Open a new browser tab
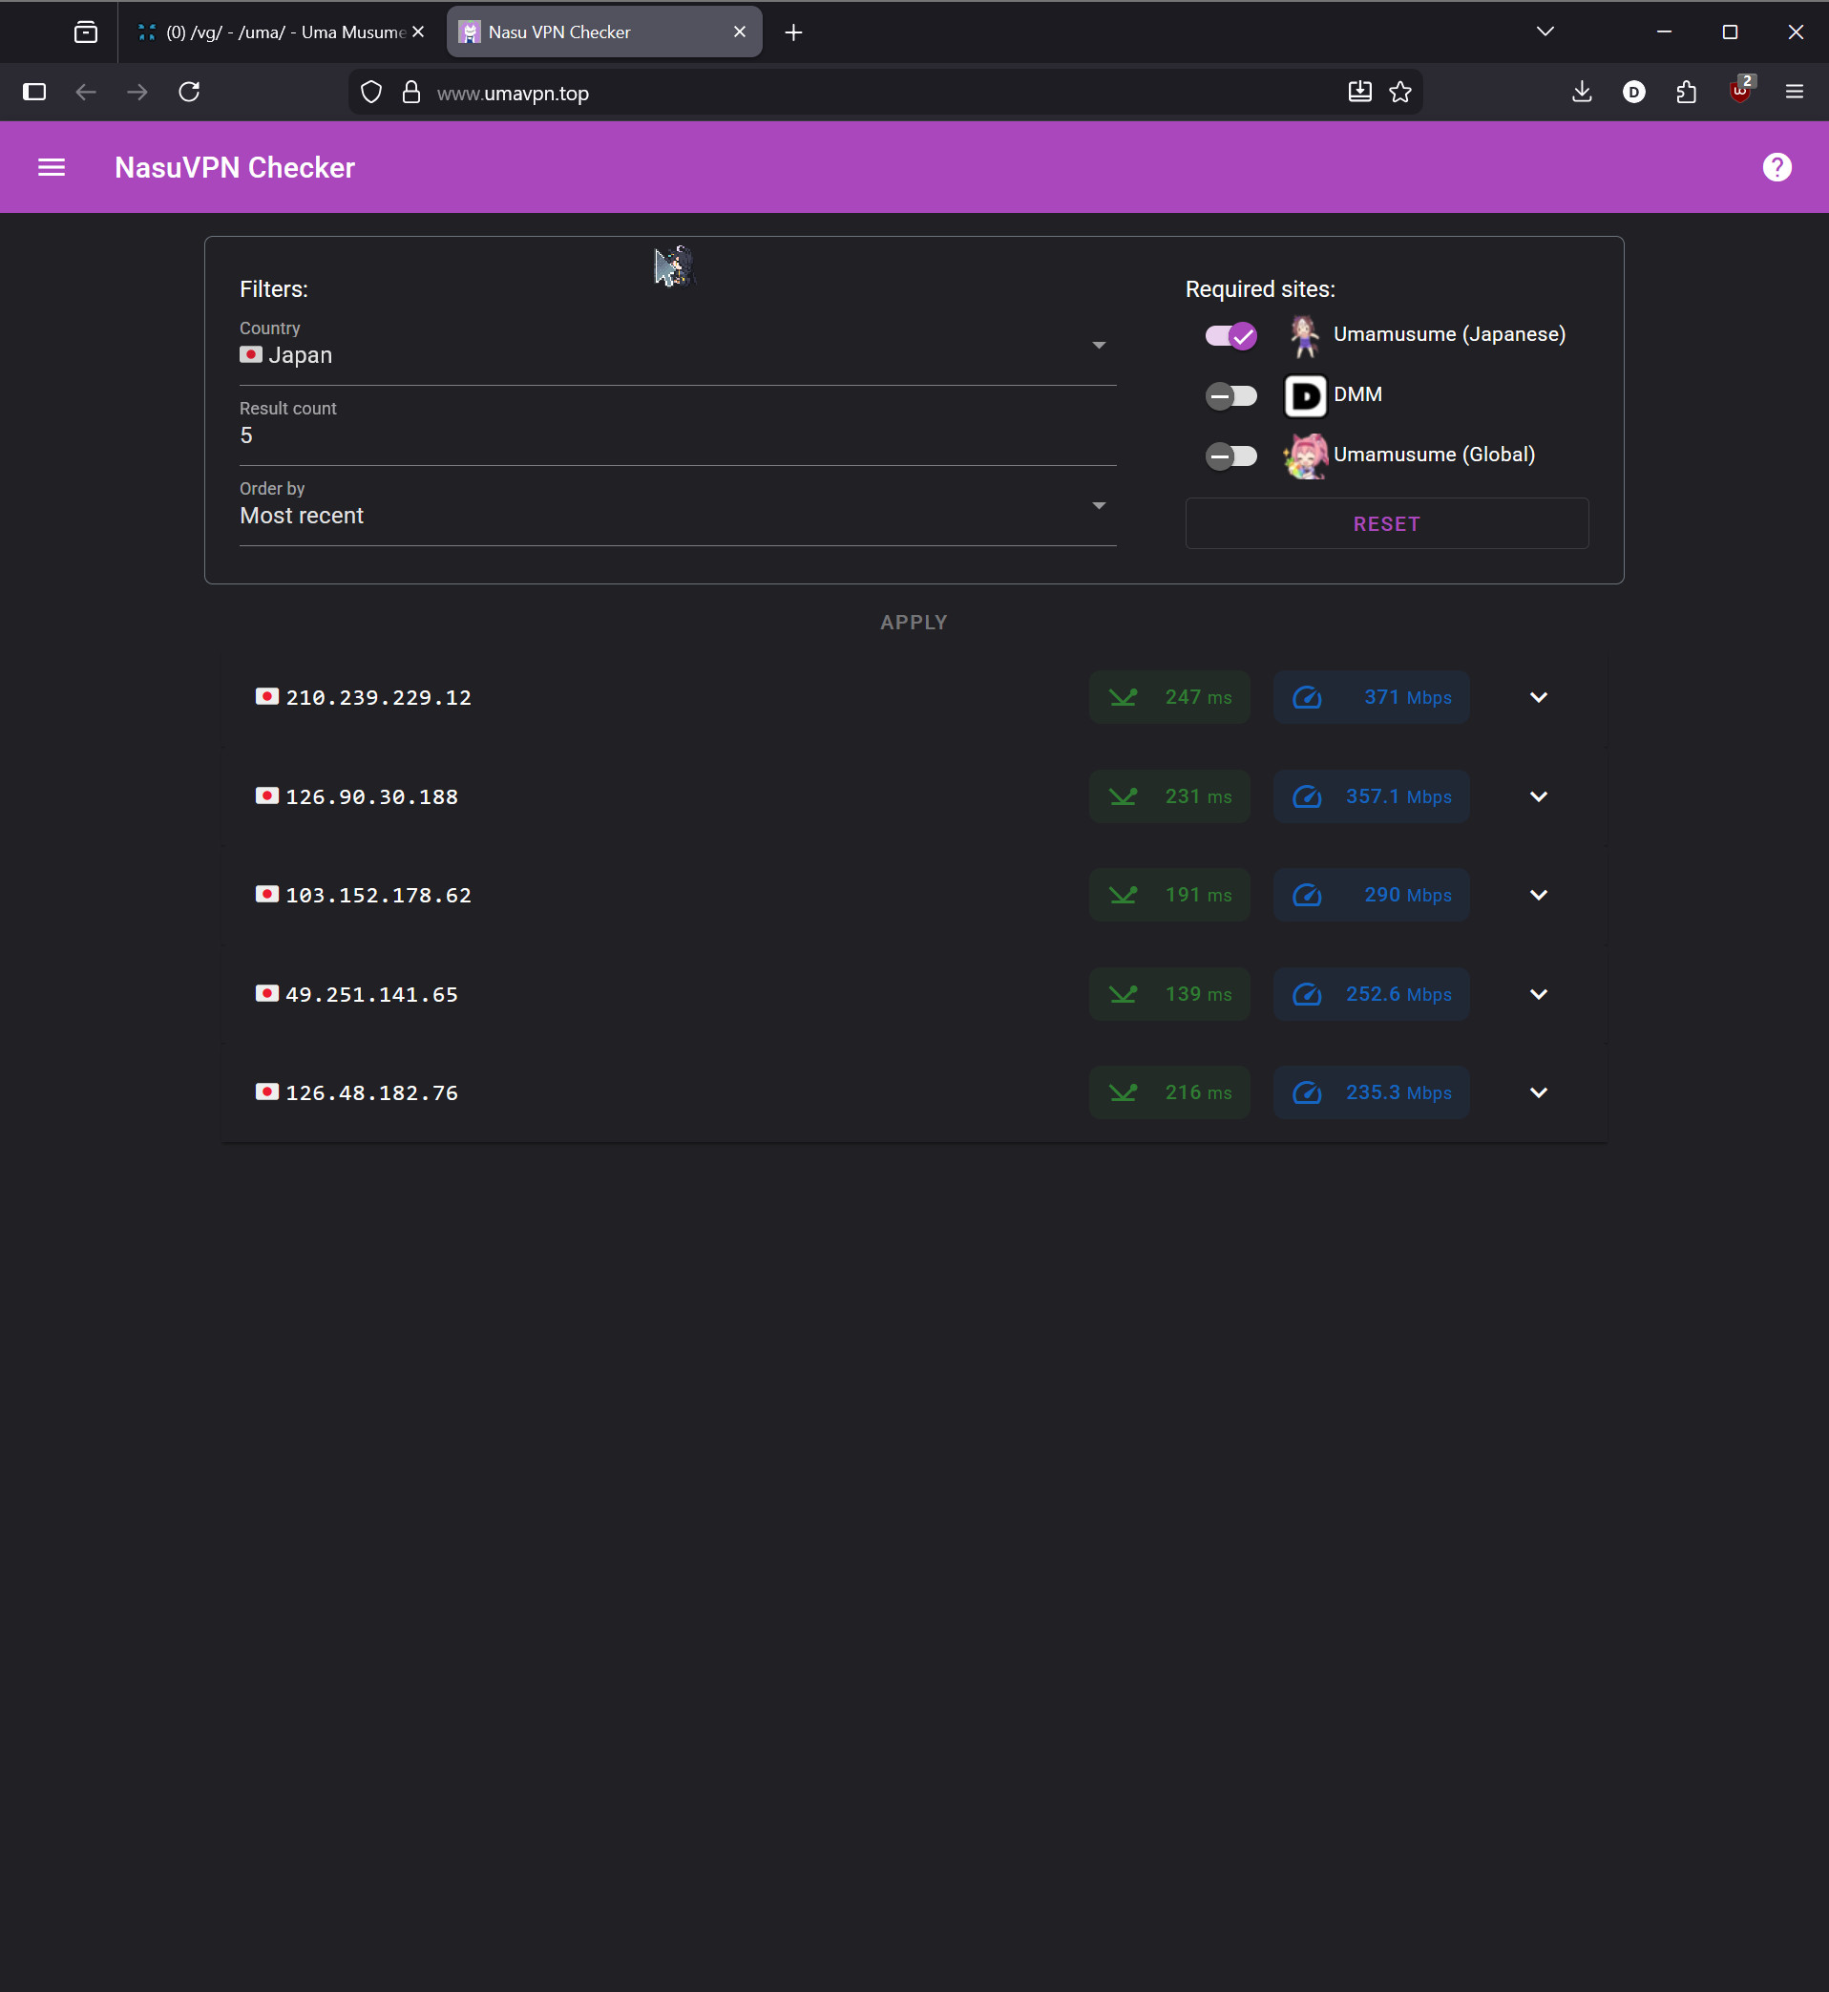 click(x=792, y=32)
